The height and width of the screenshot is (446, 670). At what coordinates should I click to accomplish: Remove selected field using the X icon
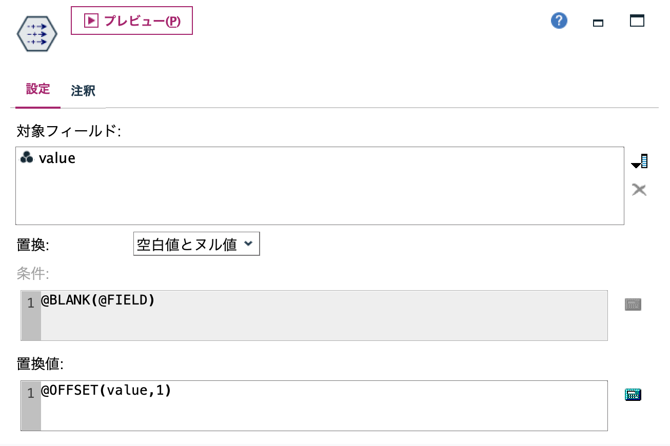coord(640,189)
